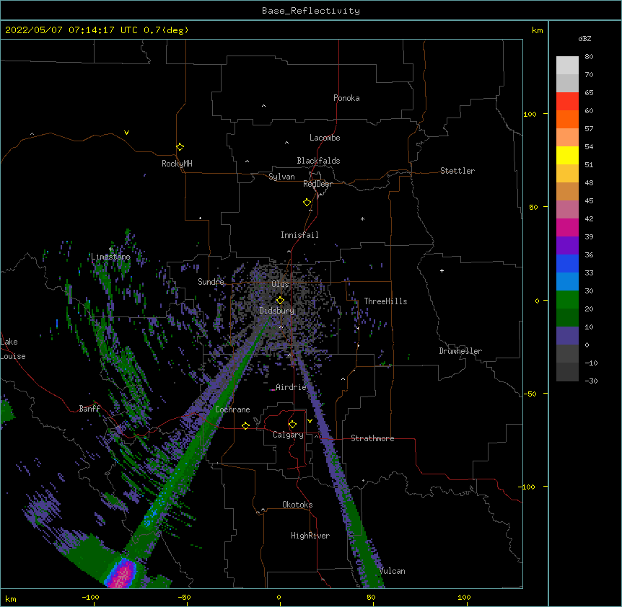Image resolution: width=622 pixels, height=607 pixels.
Task: Click the orange 60 dBZ legend swatch
Action: [x=567, y=119]
